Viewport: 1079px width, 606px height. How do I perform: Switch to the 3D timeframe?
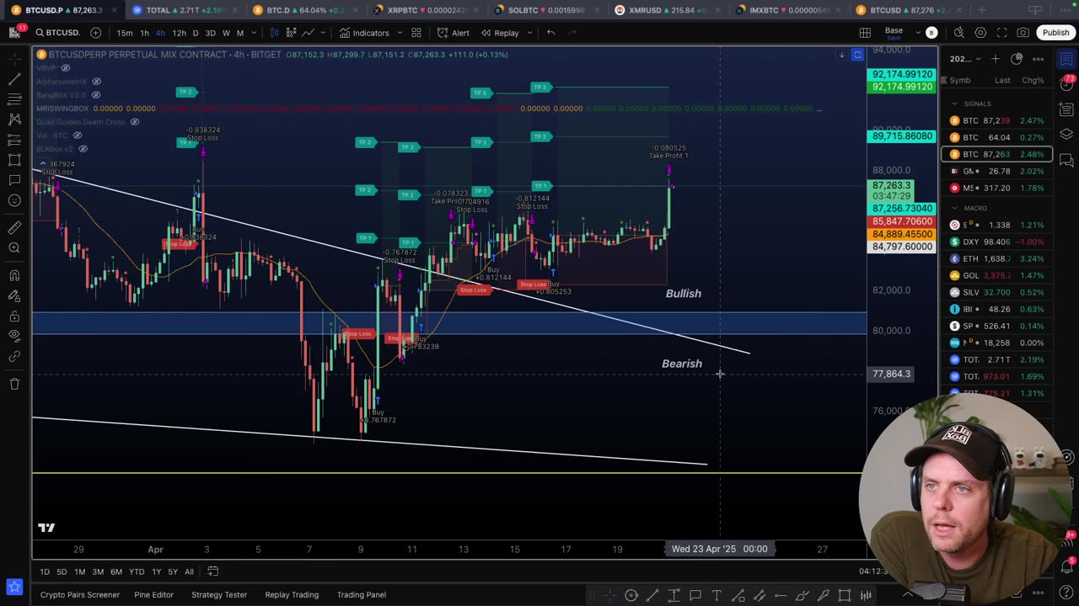[x=210, y=33]
